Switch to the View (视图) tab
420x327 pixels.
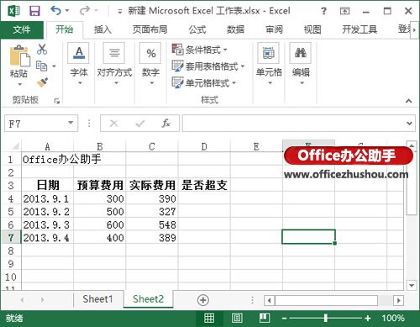(312, 29)
